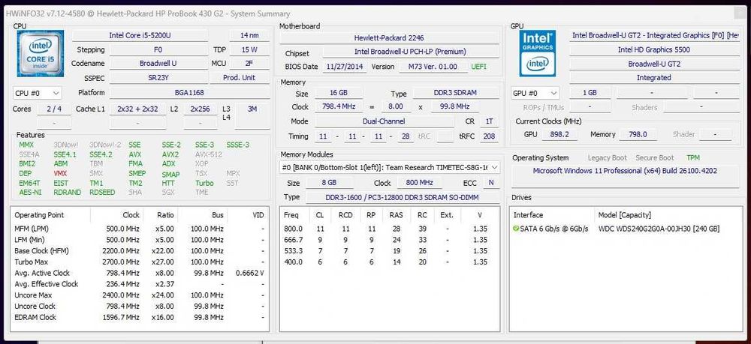This screenshot has width=751, height=344.
Task: Select the Avg. Effective Clock row
Action: pos(140,284)
